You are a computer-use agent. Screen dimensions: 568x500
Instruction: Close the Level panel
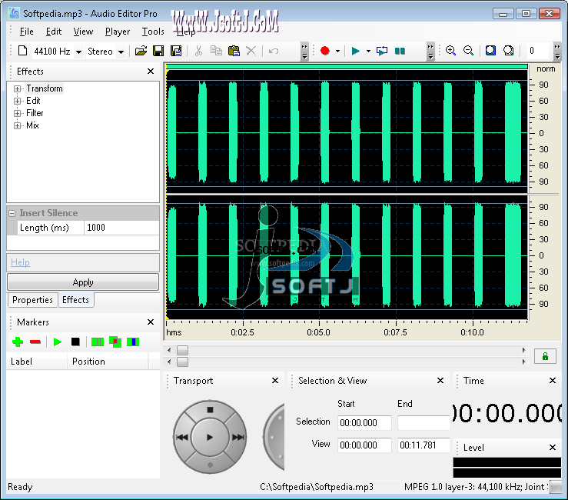553,448
